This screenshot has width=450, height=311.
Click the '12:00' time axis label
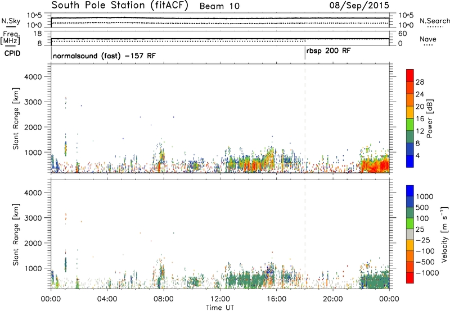point(220,299)
